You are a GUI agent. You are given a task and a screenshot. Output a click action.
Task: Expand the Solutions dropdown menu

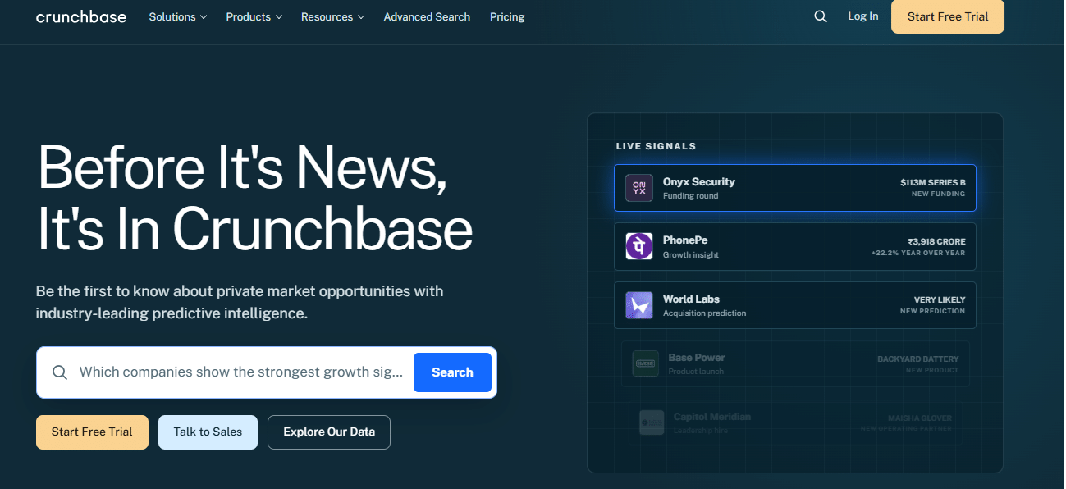click(x=178, y=16)
